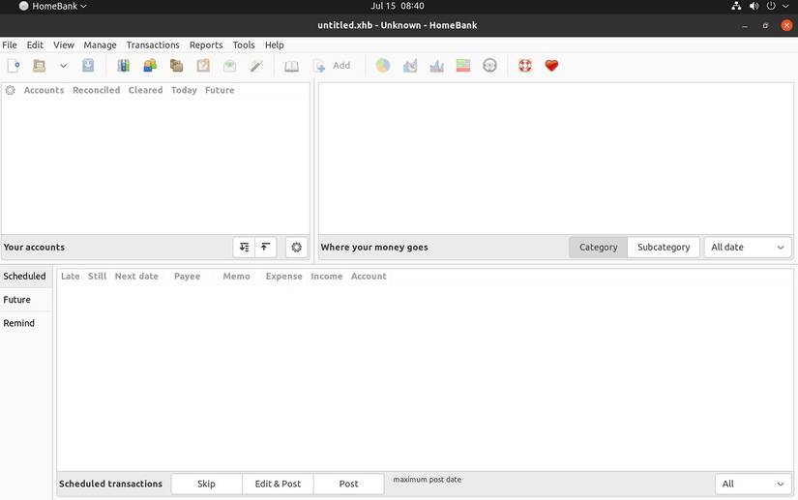Open the accounts manager toolbar icon
Screen dimensions: 798x500
click(124, 66)
